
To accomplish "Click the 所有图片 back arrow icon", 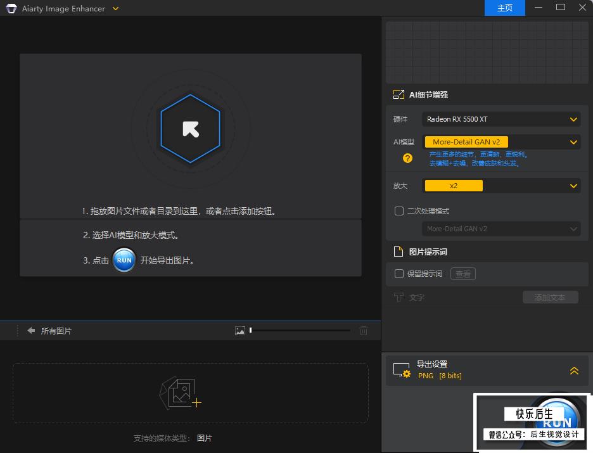I will pyautogui.click(x=31, y=331).
